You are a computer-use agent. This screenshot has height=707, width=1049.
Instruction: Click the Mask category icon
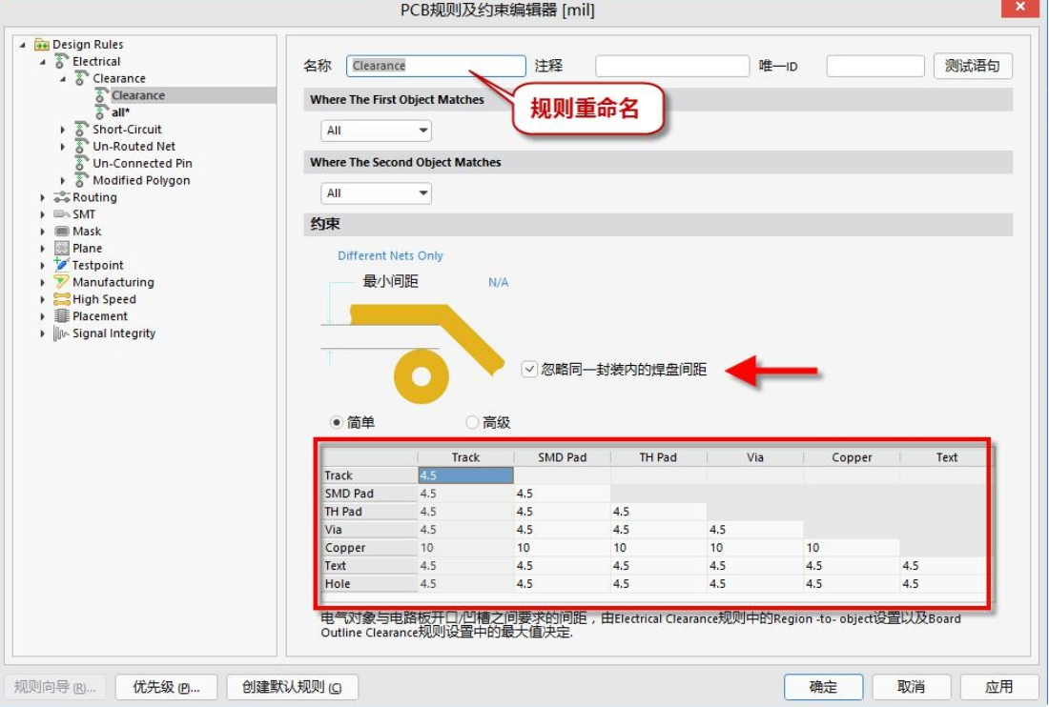coord(62,232)
